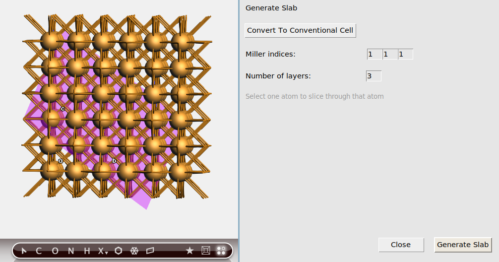This screenshot has height=262, width=499.
Task: Open the X other-element dropdown
Action: (x=102, y=251)
